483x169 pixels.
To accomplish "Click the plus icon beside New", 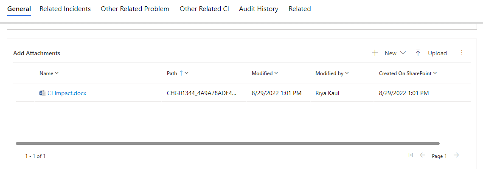I will 375,53.
